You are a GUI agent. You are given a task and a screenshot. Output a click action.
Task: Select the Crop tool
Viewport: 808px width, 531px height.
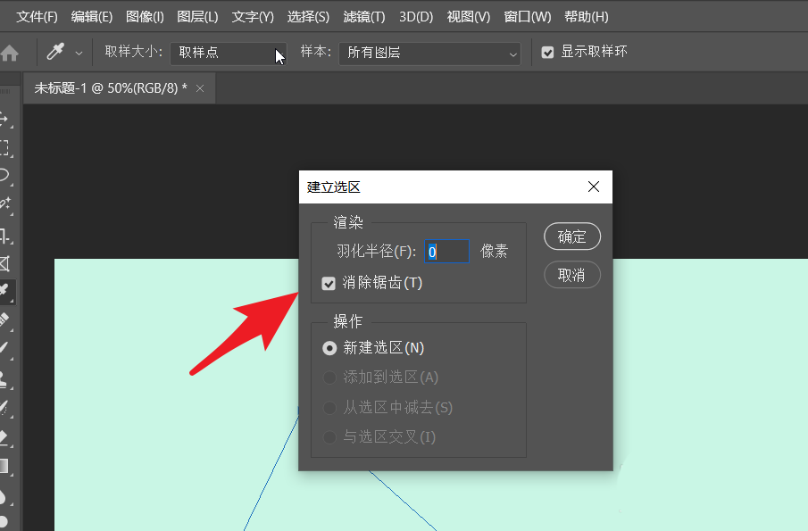click(x=4, y=236)
